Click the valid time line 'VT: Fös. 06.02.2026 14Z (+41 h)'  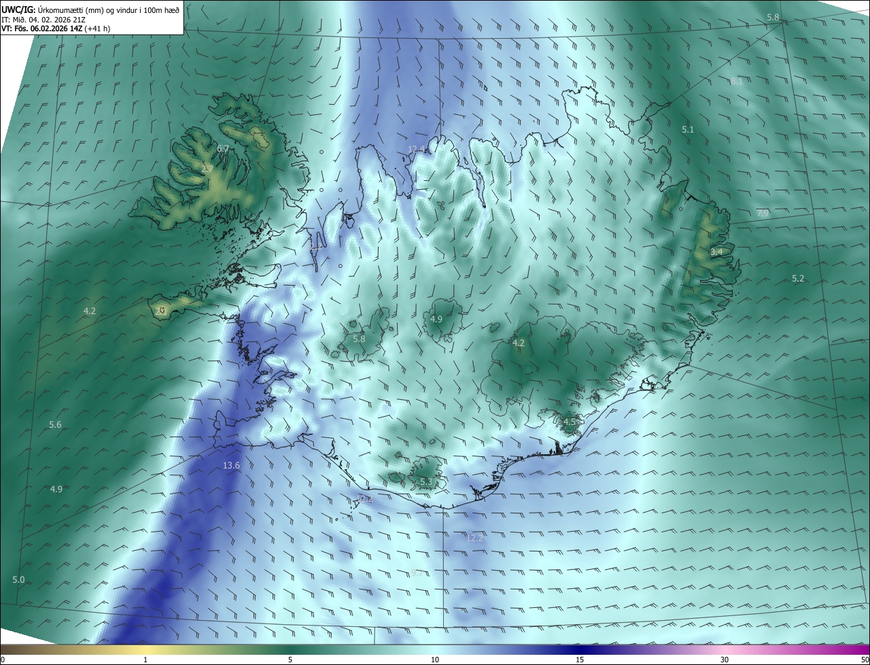coord(56,29)
